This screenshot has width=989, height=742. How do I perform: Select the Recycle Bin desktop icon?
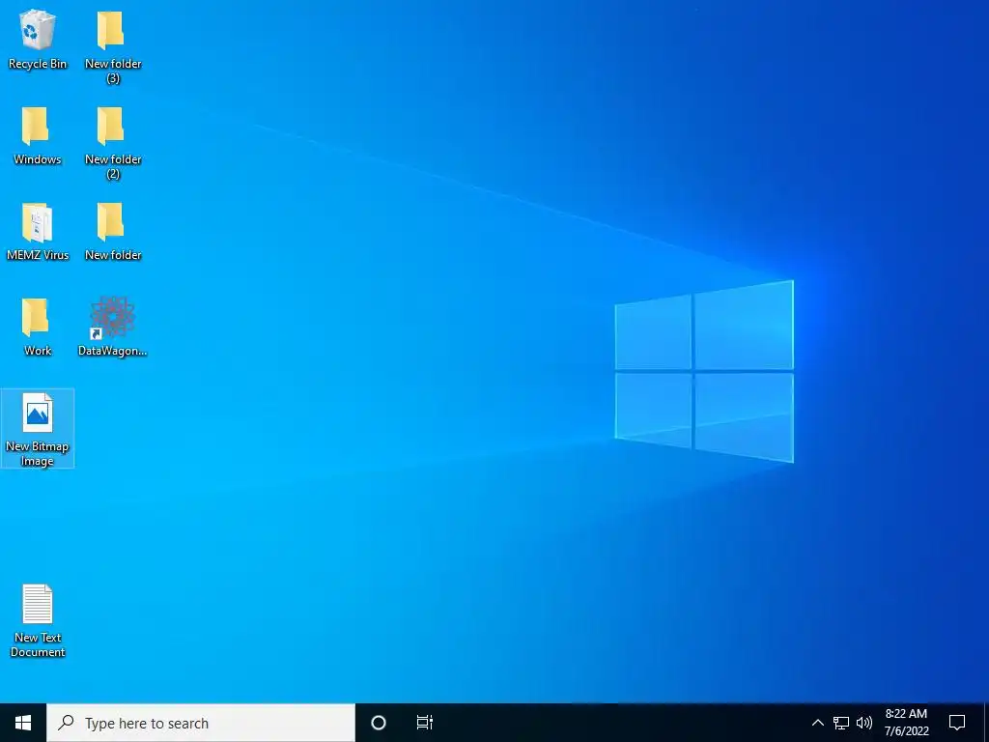[38, 40]
